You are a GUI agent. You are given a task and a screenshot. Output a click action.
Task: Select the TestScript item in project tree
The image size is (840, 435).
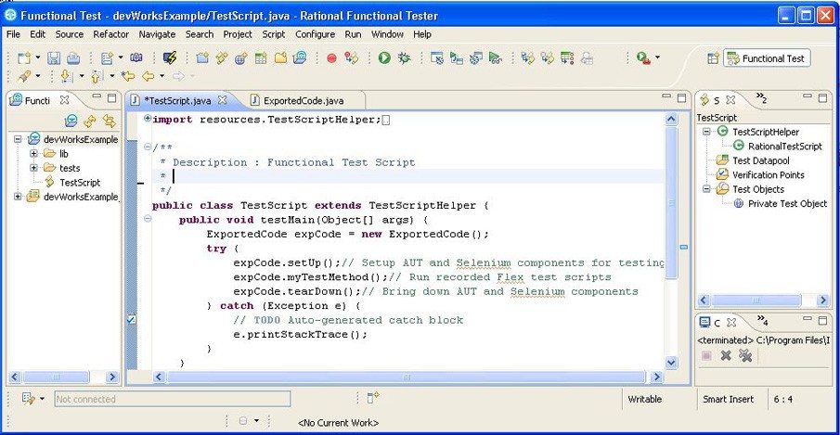click(x=79, y=183)
